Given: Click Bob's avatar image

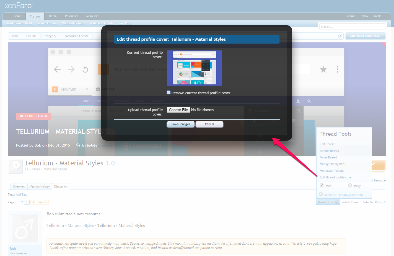Looking at the screenshot, I should (25, 229).
